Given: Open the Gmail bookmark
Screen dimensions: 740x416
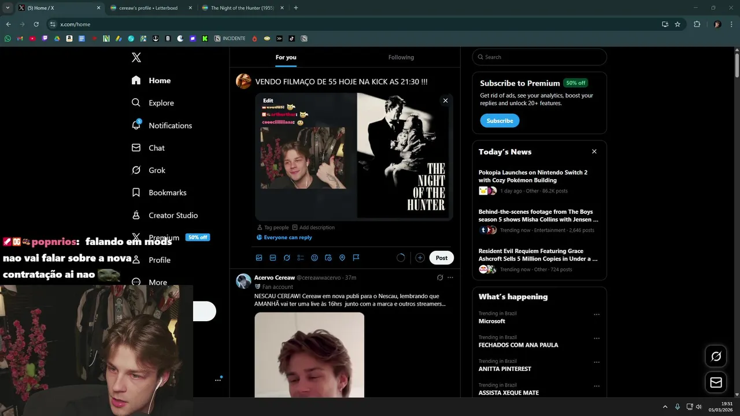Looking at the screenshot, I should click(x=20, y=39).
